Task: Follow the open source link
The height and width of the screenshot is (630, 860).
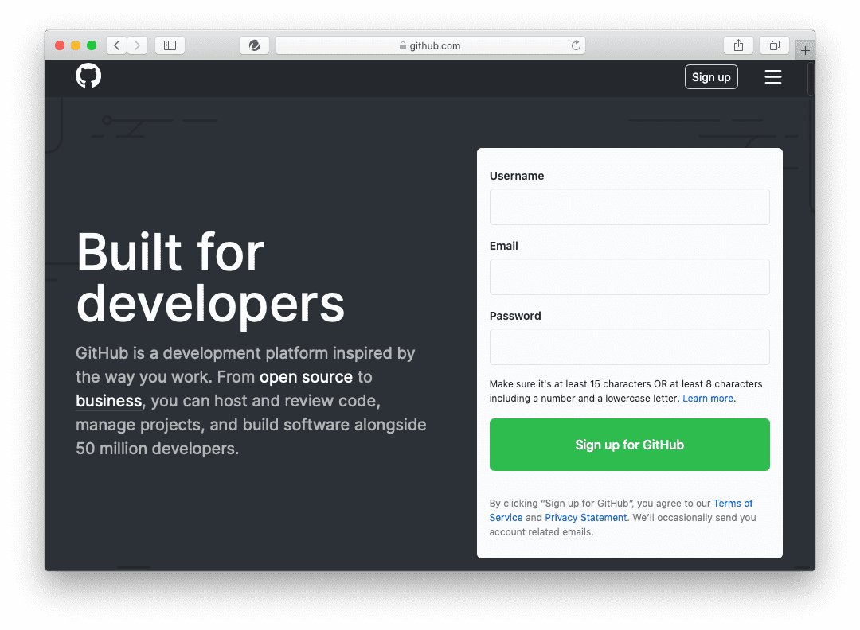Action: [x=306, y=377]
